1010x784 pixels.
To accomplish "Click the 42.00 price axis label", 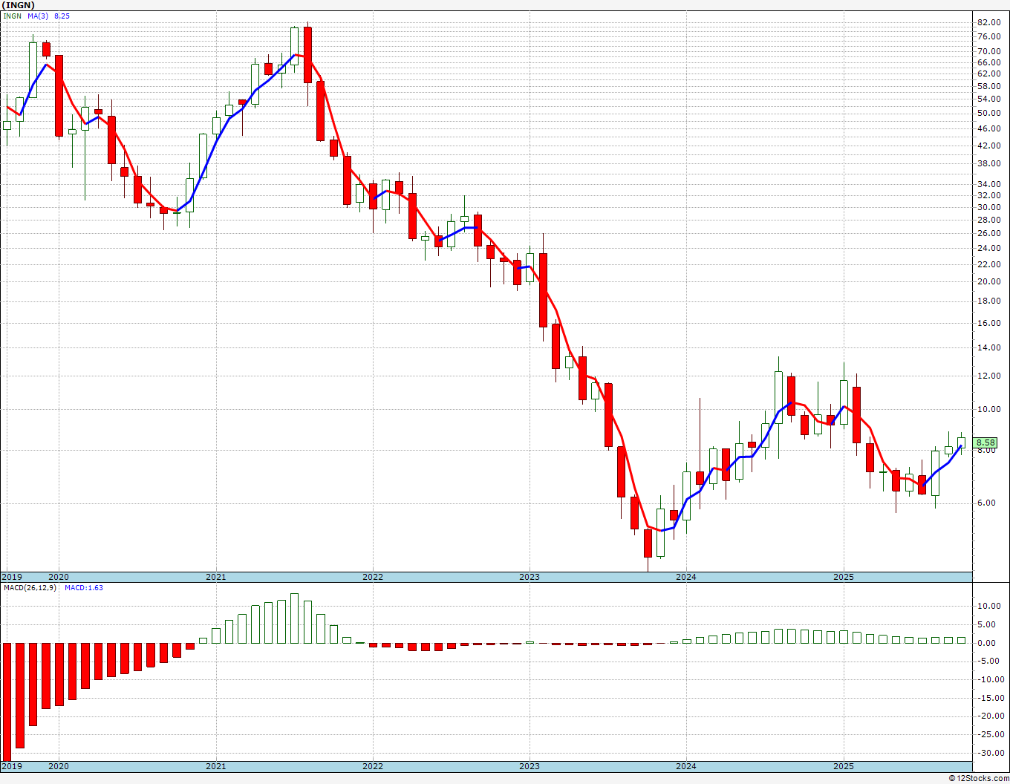I will coord(988,145).
